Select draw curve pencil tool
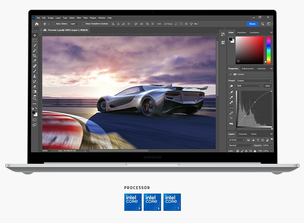The image size is (304, 223). [231, 113]
